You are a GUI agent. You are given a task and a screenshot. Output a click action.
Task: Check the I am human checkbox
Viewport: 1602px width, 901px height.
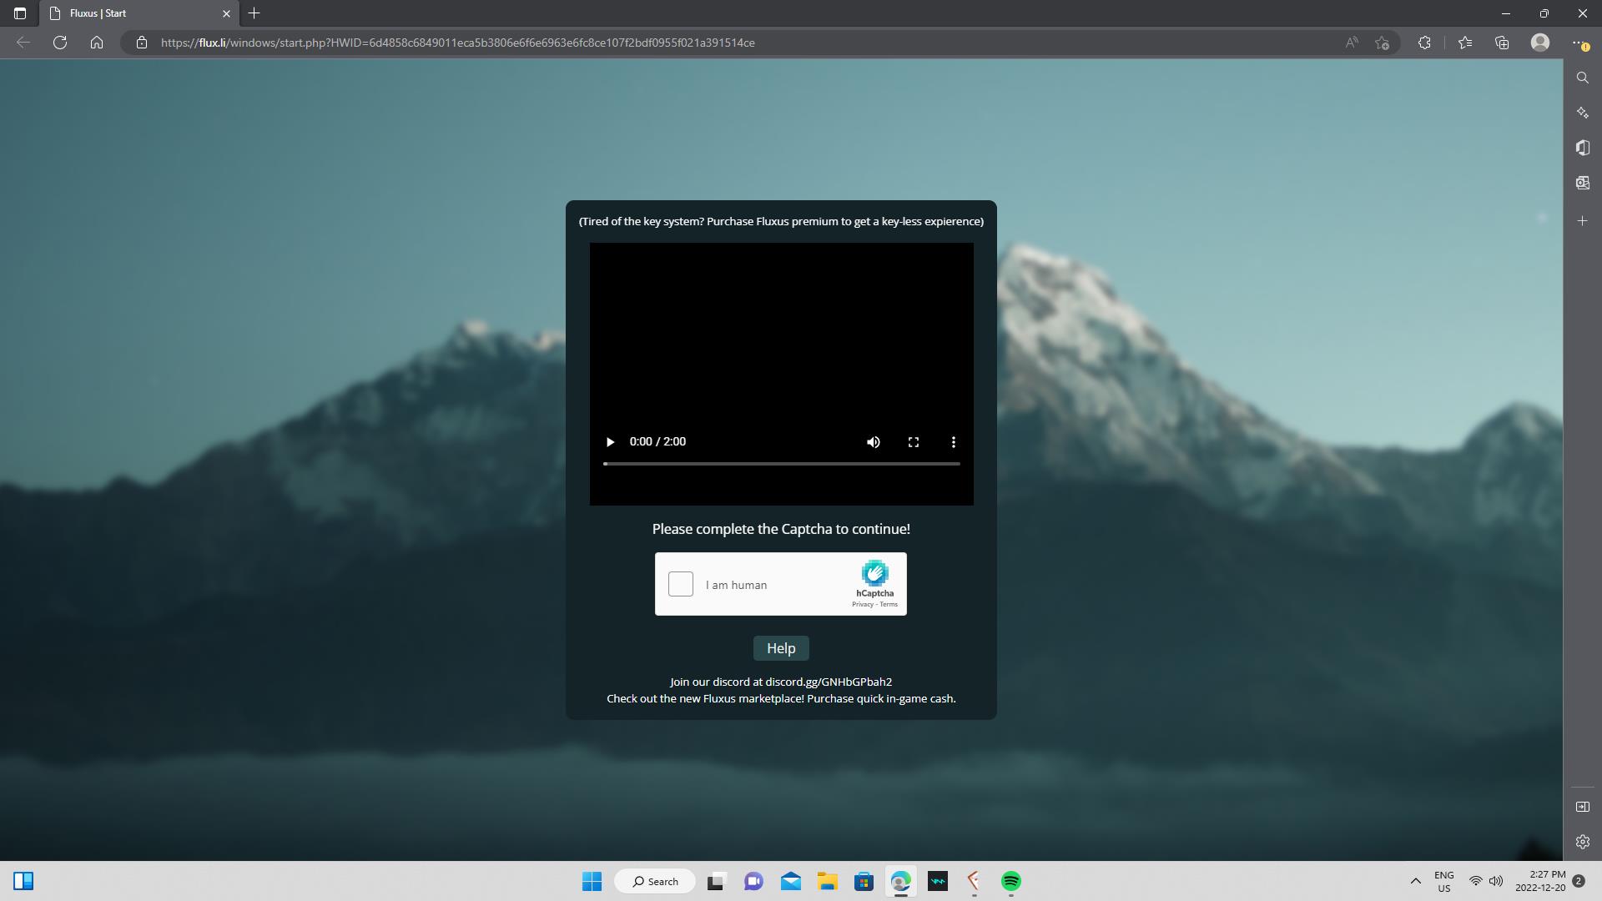tap(680, 584)
